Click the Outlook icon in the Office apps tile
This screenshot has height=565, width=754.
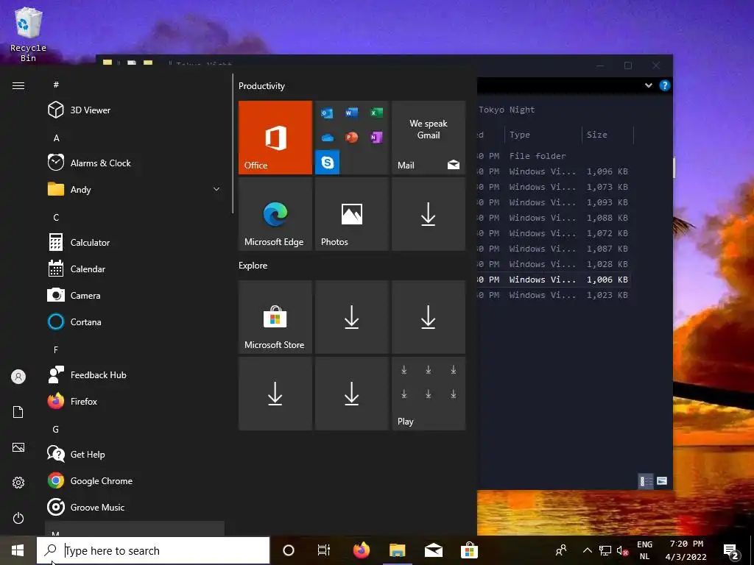[x=327, y=113]
